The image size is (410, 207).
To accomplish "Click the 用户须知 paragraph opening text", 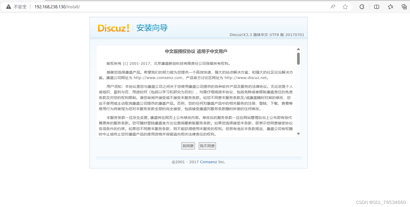I will pos(115,87).
